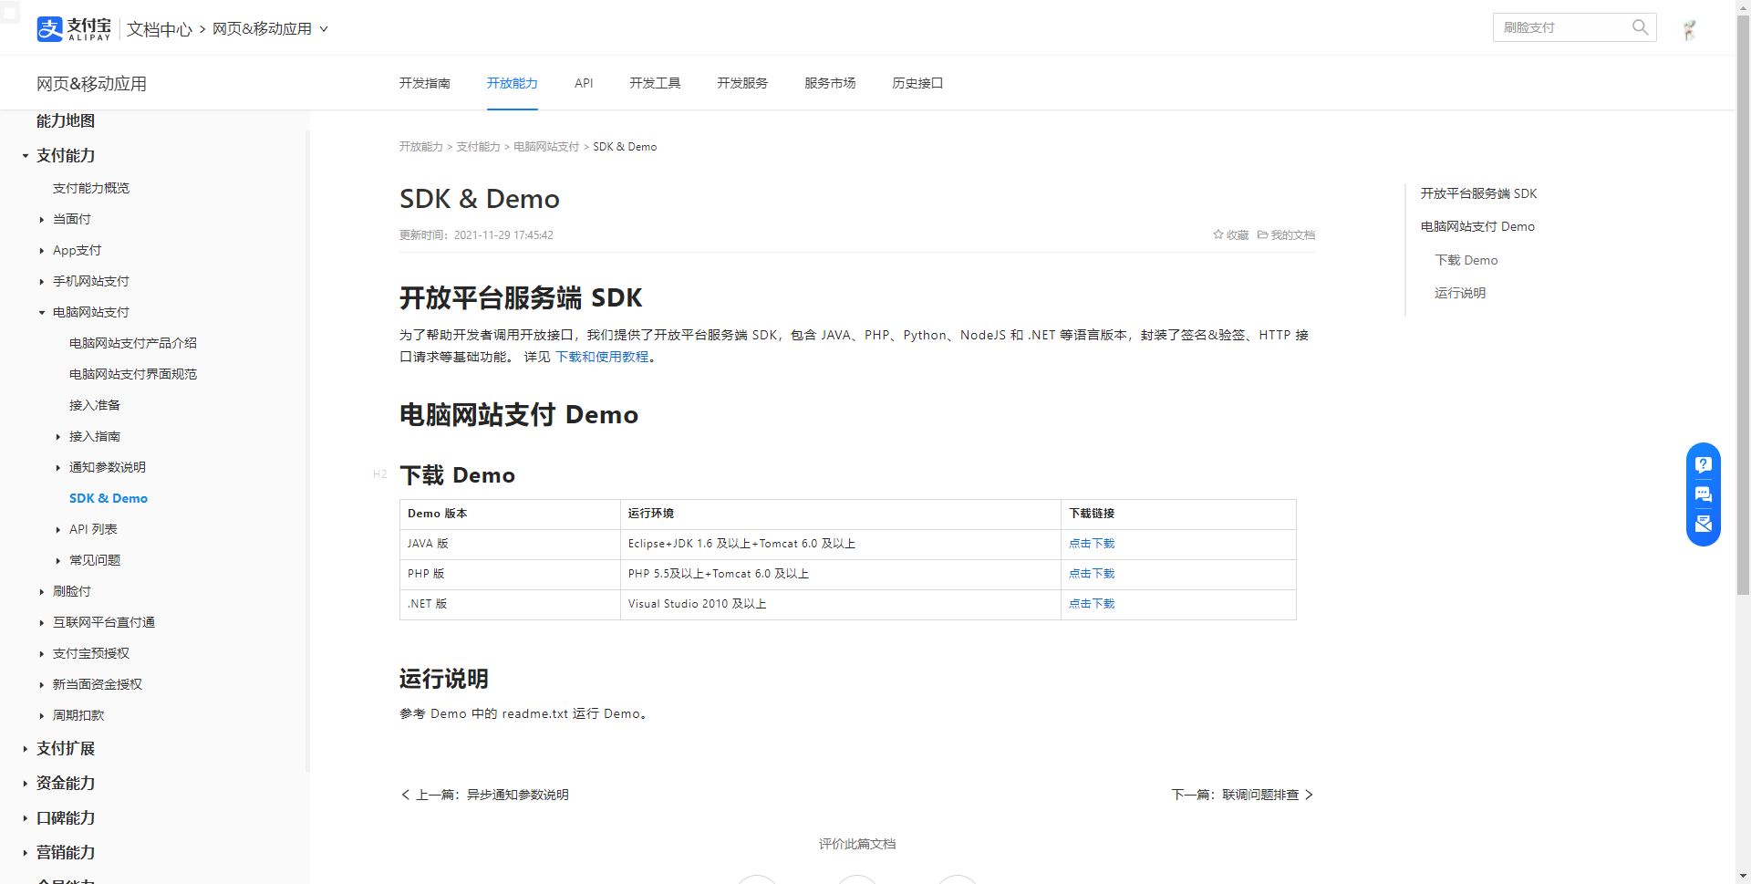Expand the 刷脸付 sidebar item

pyautogui.click(x=42, y=592)
